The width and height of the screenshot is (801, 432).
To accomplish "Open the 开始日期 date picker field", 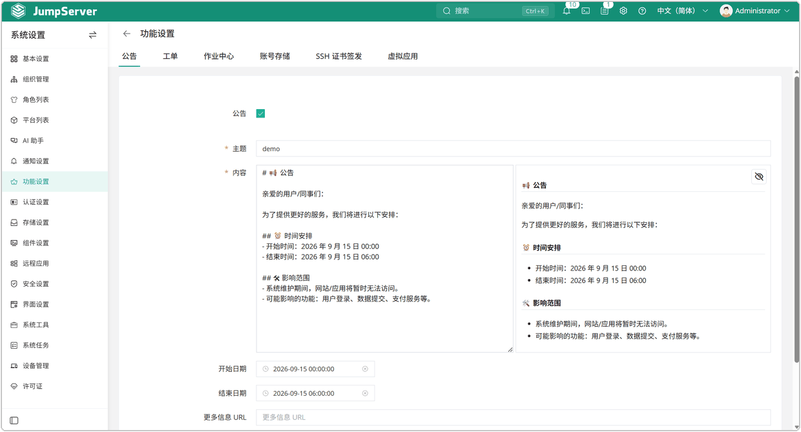I will (x=315, y=369).
